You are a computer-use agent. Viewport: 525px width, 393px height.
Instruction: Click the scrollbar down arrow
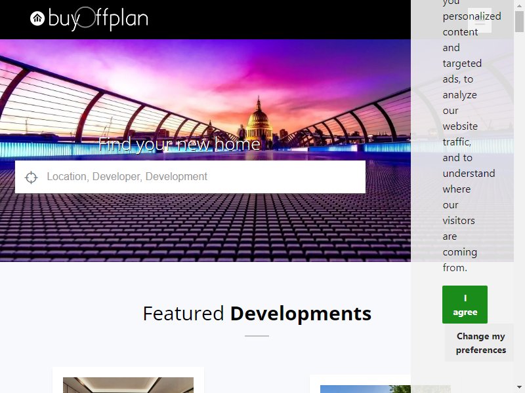click(x=519, y=388)
